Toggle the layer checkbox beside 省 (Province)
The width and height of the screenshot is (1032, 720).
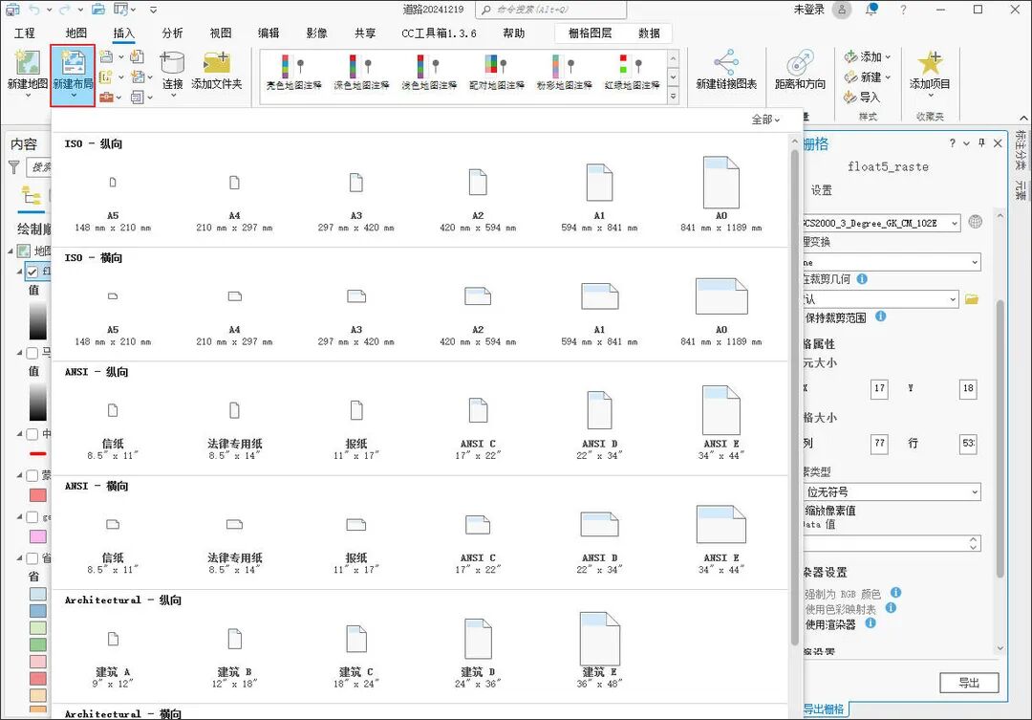pyautogui.click(x=32, y=558)
